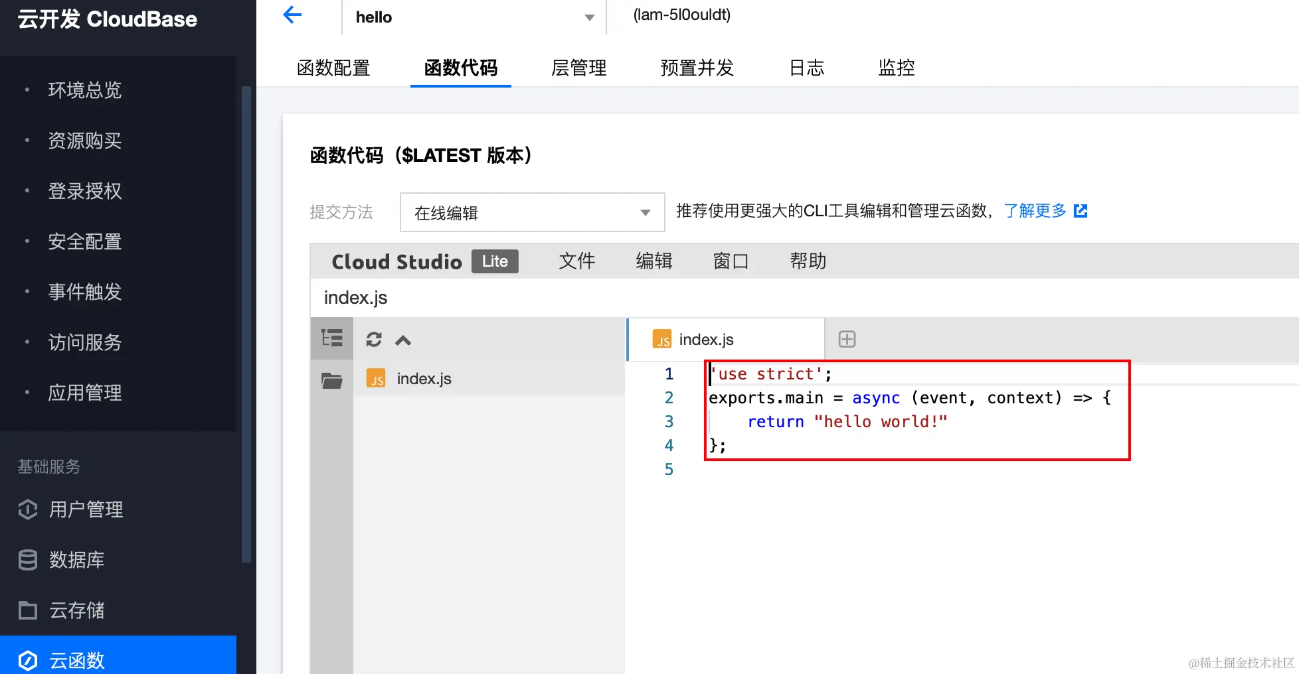The image size is (1299, 674).
Task: Click line number 1 in the editor
Action: click(x=669, y=374)
